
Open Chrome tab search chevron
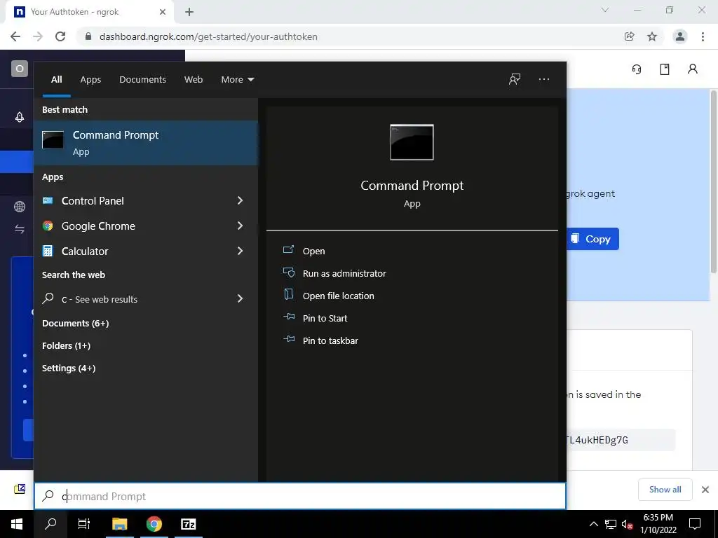click(605, 10)
